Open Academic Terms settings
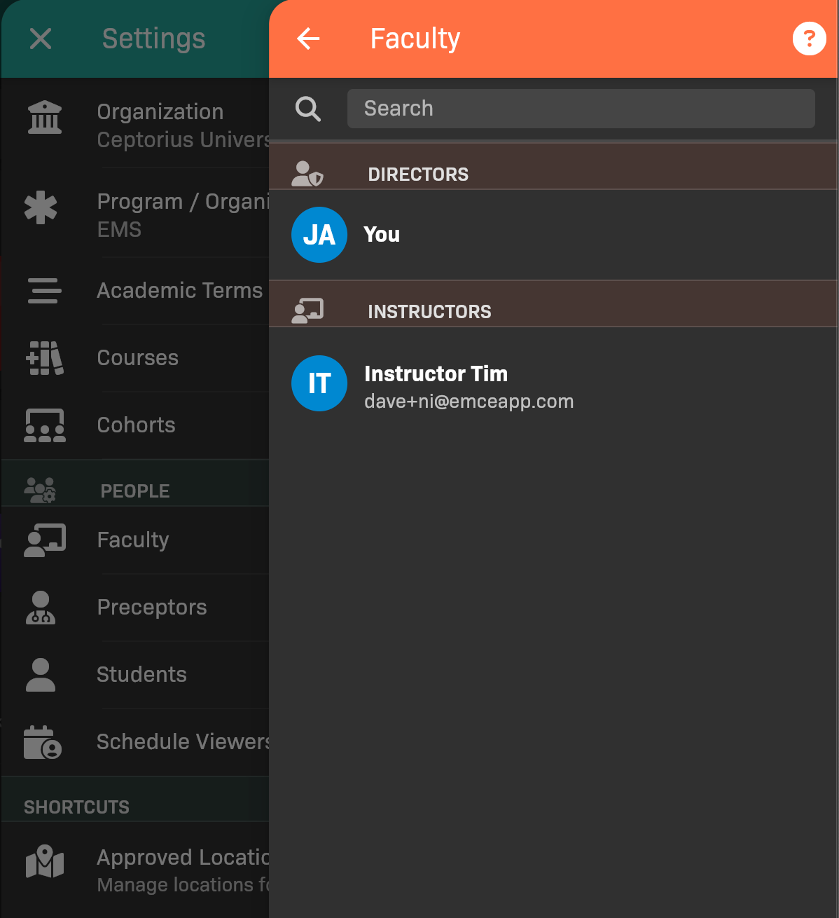 point(179,290)
